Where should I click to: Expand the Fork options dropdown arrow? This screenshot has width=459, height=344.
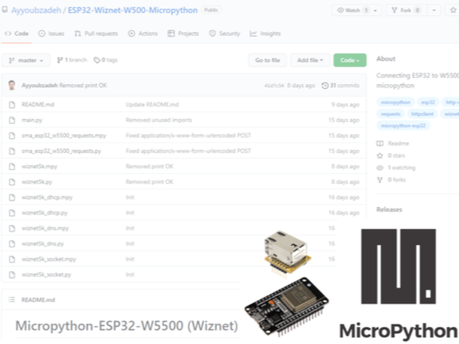434,11
